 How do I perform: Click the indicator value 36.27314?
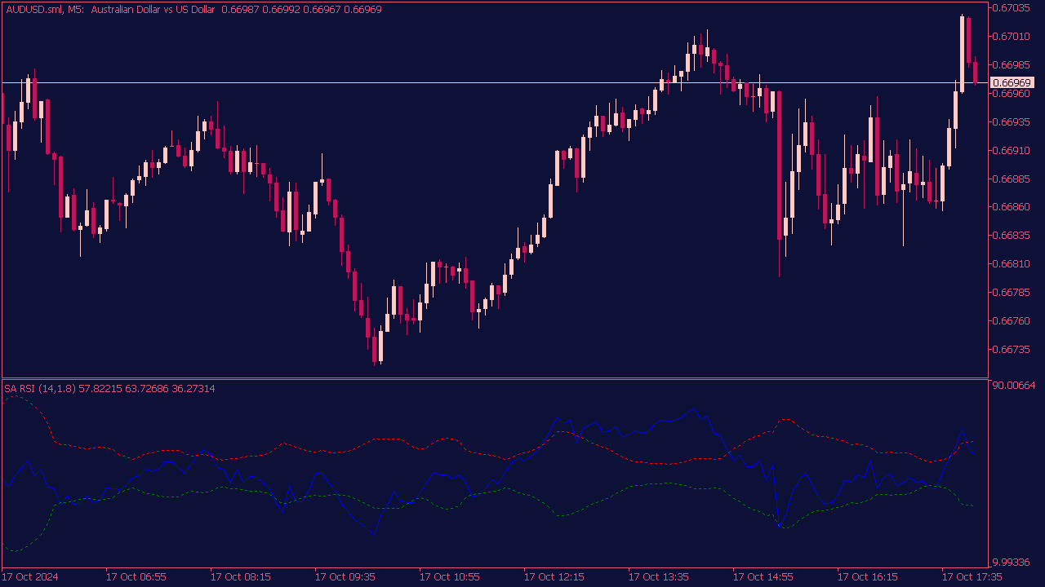[193, 389]
